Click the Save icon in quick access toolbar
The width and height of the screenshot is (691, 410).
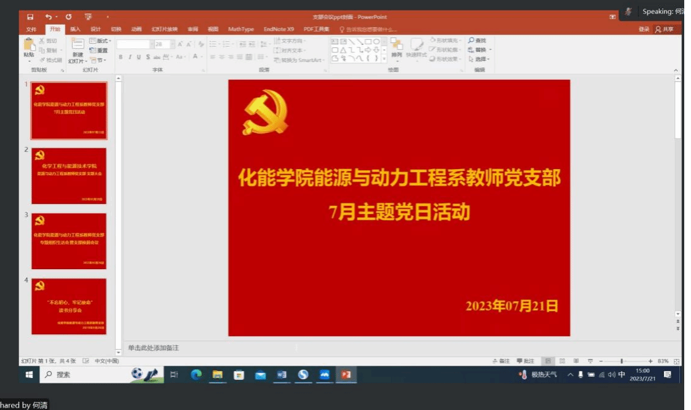pos(30,17)
